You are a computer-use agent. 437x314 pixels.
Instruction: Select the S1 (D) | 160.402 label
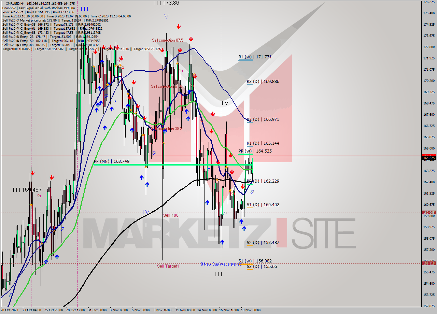click(x=263, y=205)
